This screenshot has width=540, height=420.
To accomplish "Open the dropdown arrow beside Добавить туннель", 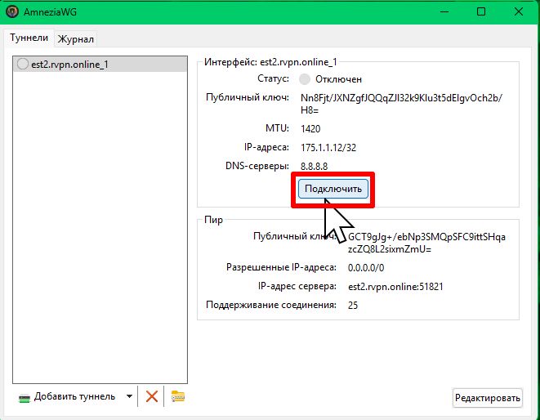I will pos(129,397).
